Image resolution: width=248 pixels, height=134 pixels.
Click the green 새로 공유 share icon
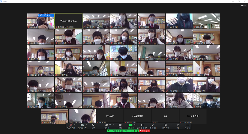tap(131, 125)
